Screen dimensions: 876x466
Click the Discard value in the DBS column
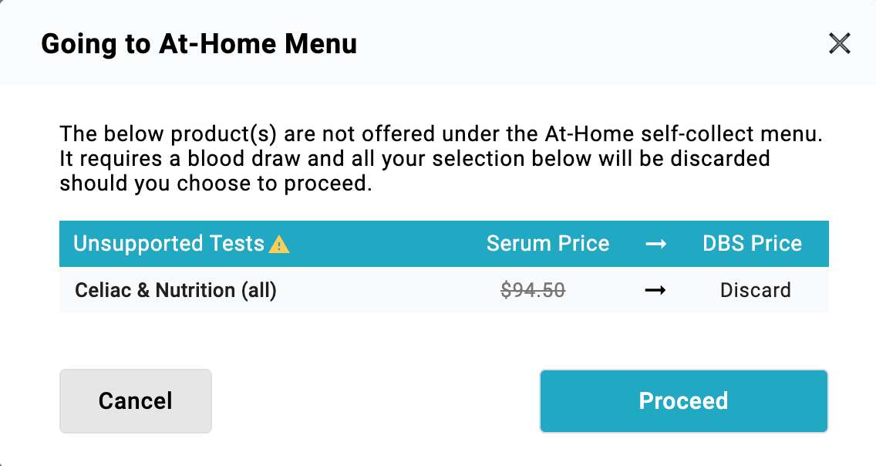755,290
